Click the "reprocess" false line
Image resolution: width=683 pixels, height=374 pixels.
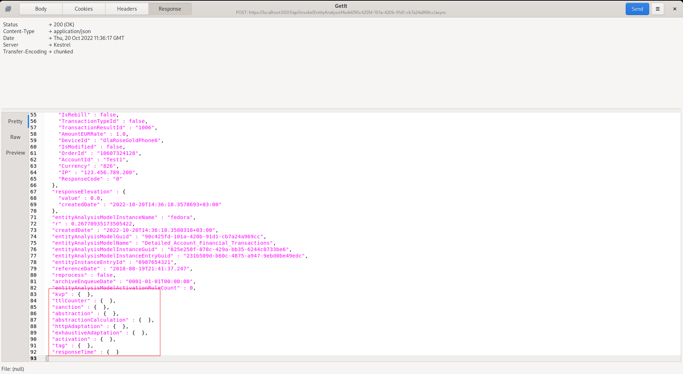[84, 275]
